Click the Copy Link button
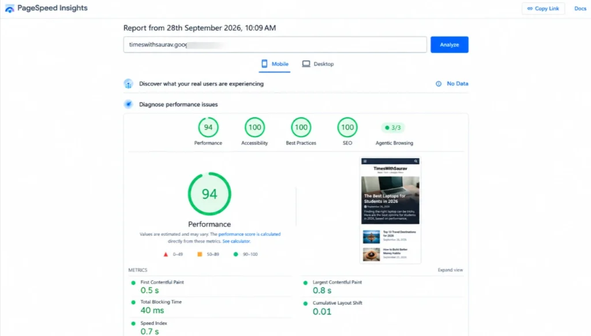The width and height of the screenshot is (591, 336). 543,8
